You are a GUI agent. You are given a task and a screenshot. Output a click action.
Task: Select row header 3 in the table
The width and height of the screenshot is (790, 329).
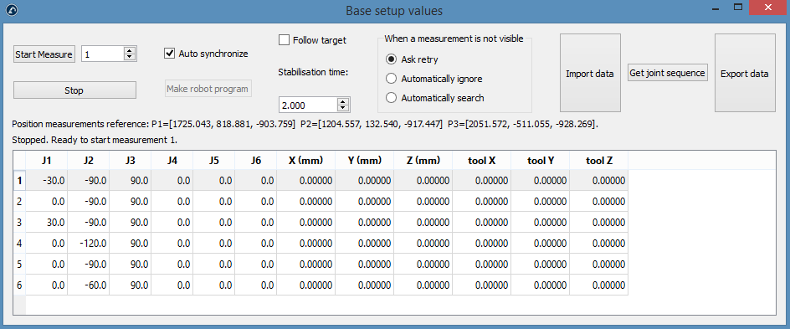coord(19,222)
